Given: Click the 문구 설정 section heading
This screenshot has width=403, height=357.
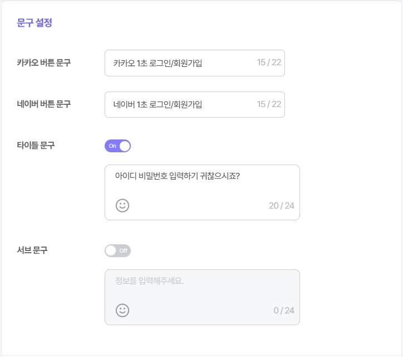Looking at the screenshot, I should click(35, 23).
